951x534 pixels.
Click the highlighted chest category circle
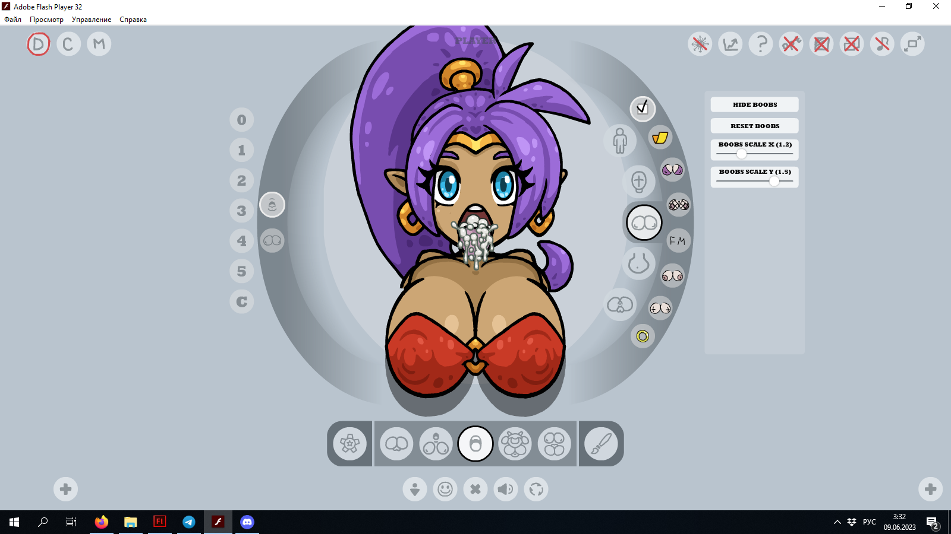(x=644, y=223)
